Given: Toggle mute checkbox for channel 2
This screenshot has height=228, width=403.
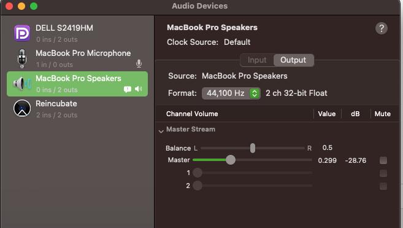Looking at the screenshot, I should pos(383,186).
